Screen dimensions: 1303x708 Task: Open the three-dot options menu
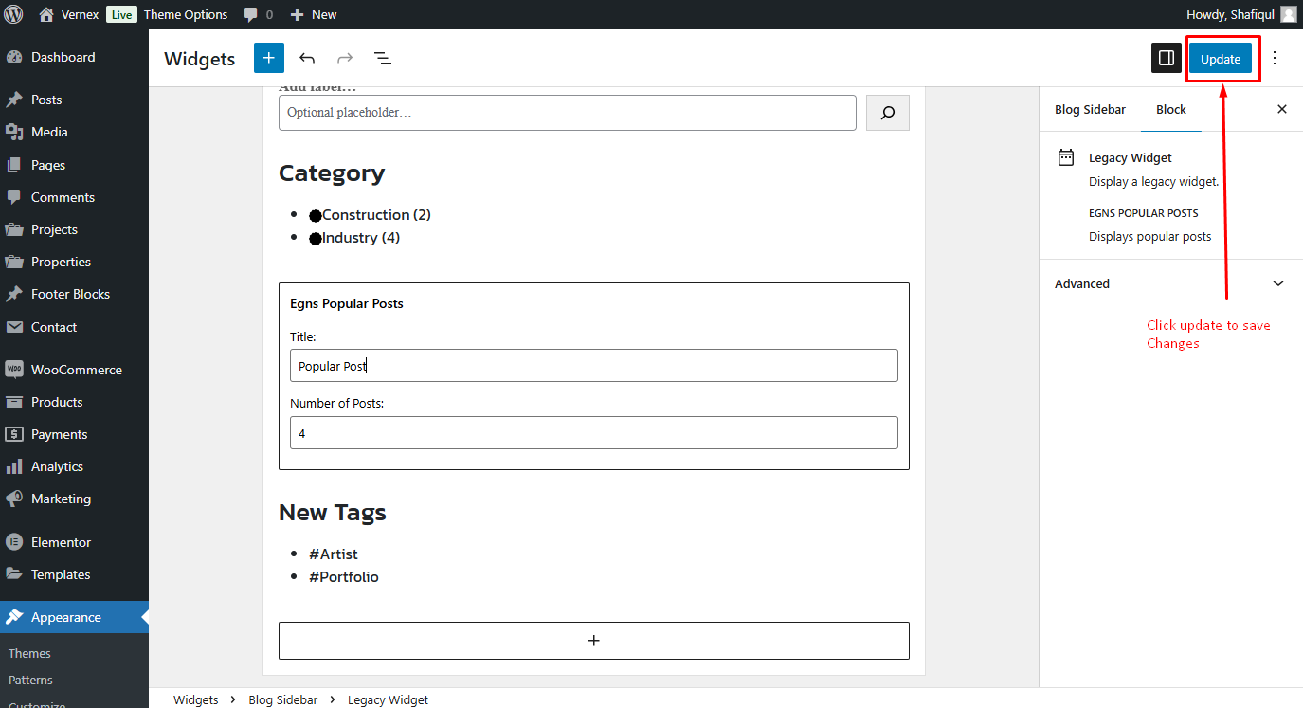(1275, 58)
